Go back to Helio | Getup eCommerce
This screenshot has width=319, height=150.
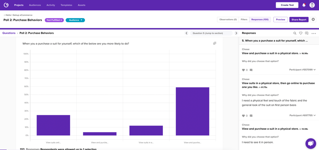pyautogui.click(x=18, y=15)
